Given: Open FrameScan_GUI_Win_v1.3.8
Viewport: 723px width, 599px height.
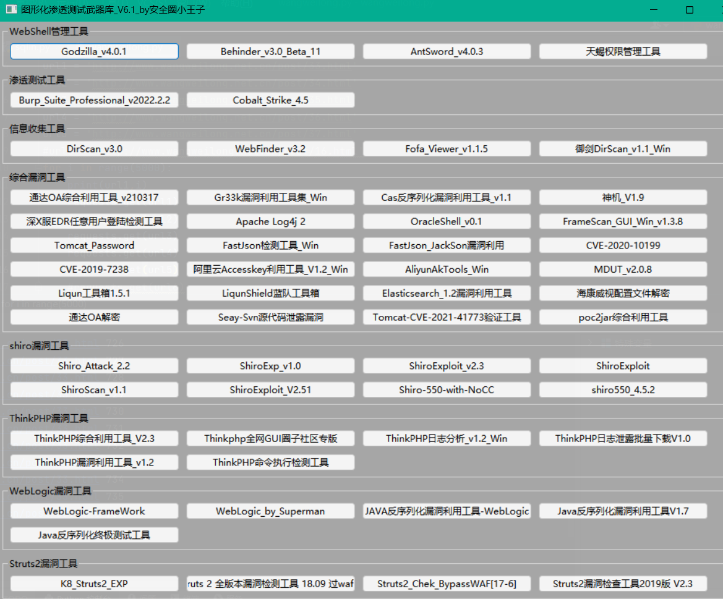Looking at the screenshot, I should 623,221.
